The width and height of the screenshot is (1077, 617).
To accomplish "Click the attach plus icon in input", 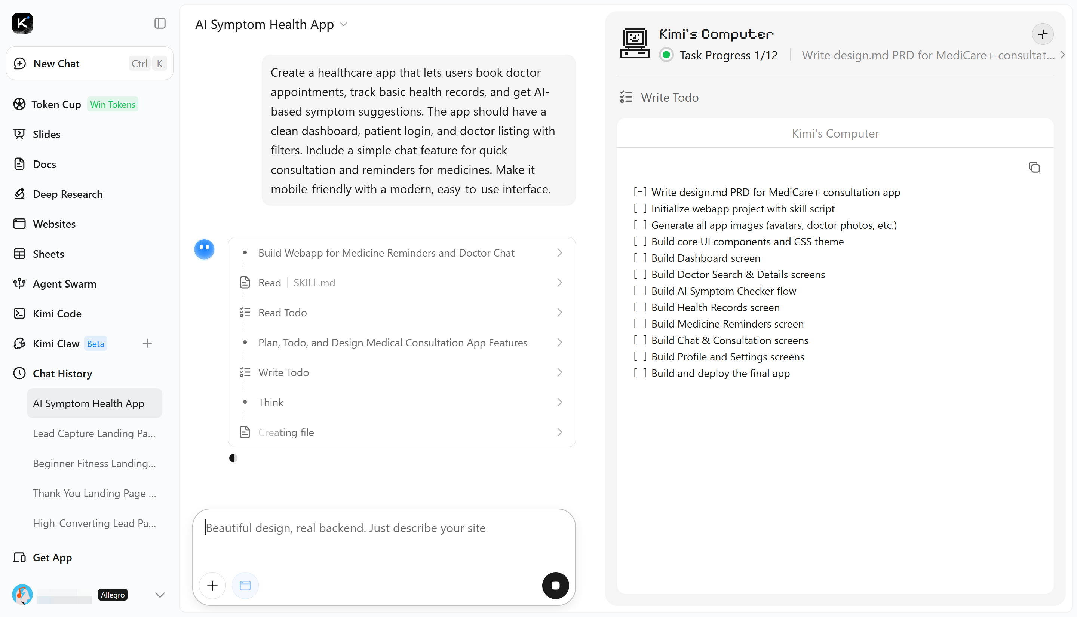I will (212, 586).
